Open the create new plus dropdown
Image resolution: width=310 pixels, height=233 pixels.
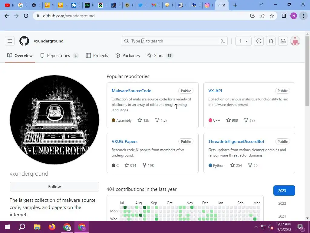click(243, 41)
